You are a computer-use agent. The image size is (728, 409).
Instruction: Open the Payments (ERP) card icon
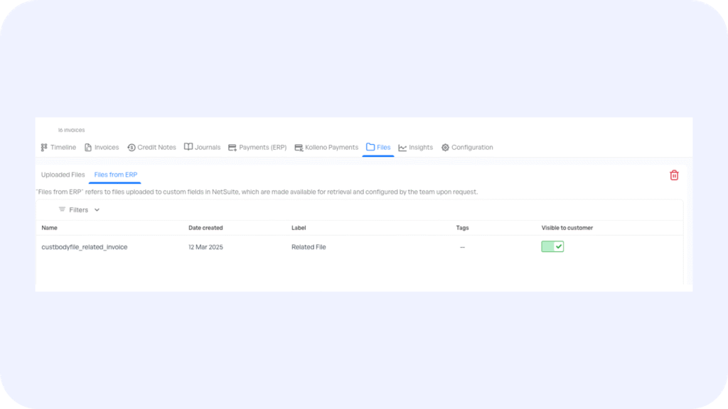click(232, 148)
